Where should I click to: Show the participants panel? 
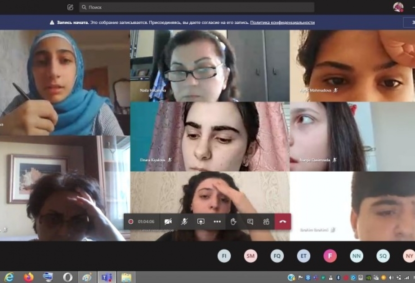[x=266, y=221]
